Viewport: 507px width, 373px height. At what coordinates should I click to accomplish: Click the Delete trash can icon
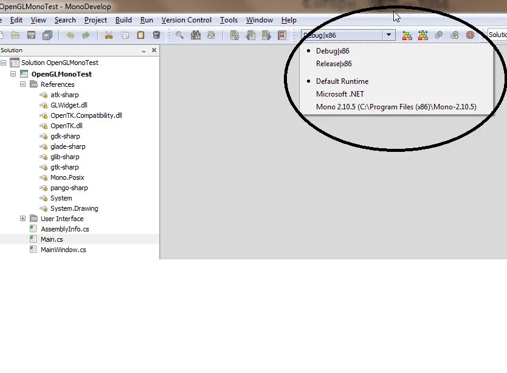pos(156,35)
